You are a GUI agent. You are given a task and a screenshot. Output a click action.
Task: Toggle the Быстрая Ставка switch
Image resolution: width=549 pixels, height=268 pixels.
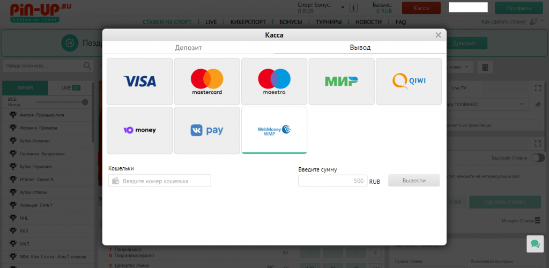pos(537,158)
